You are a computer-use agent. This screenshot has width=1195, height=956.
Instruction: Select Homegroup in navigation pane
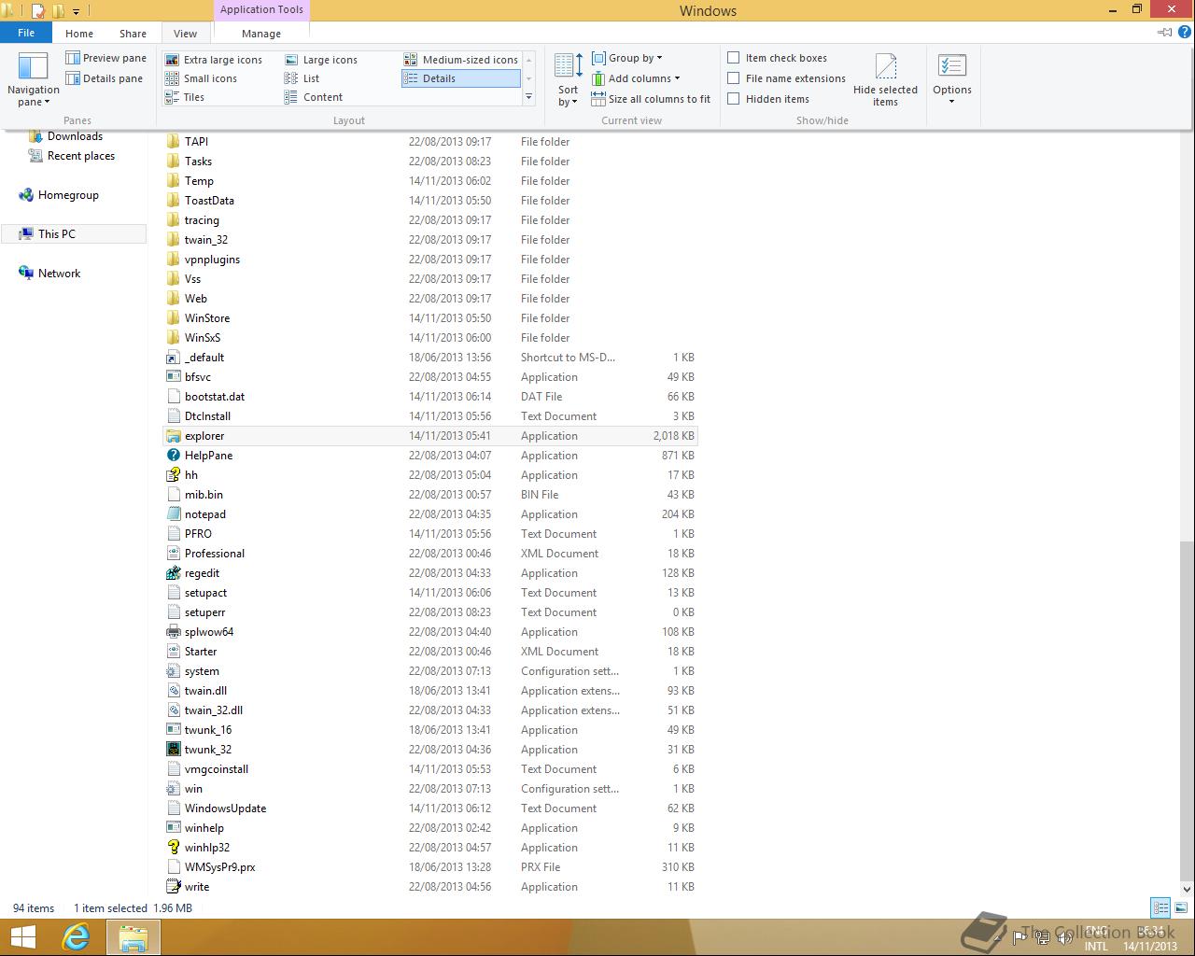58,195
